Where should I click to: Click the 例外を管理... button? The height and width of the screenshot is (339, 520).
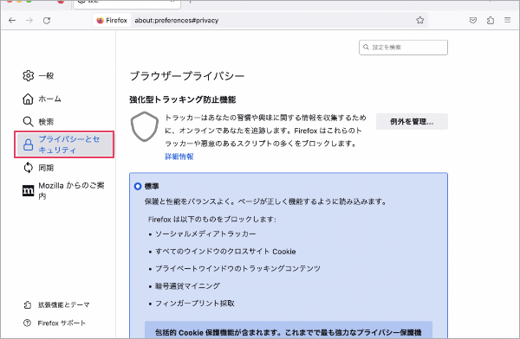(412, 121)
